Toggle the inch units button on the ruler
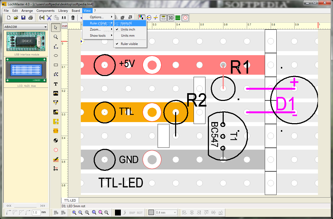Image resolution: width=333 pixels, height=219 pixels. [64, 26]
